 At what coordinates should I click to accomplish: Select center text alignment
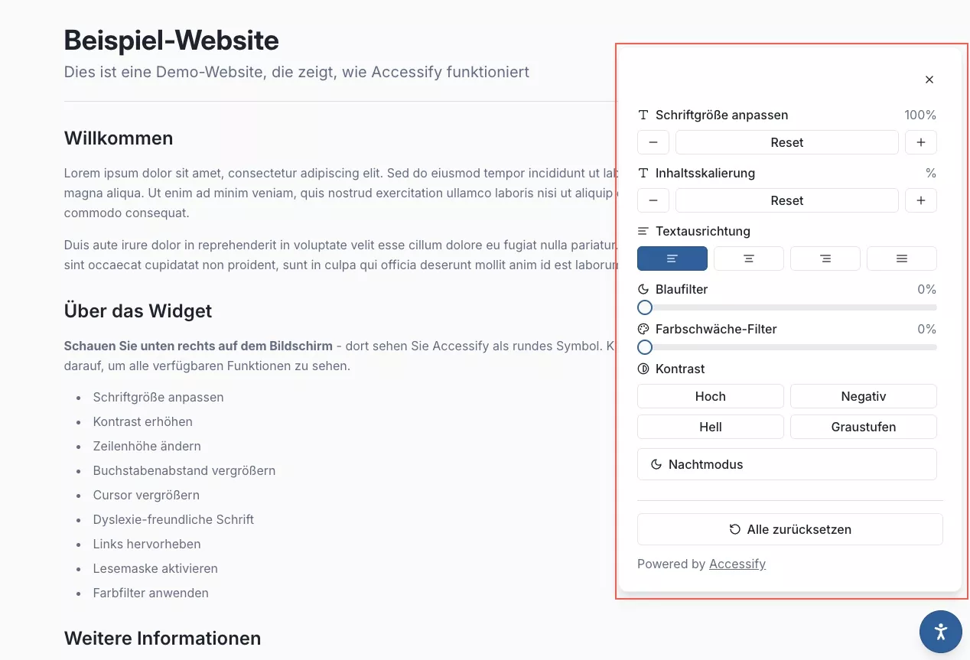[749, 258]
